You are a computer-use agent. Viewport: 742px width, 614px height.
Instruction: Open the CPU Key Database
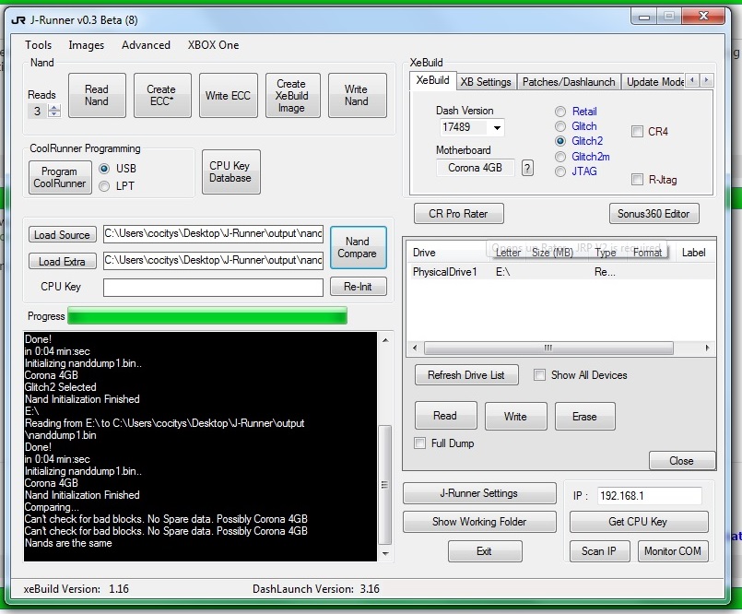pos(231,171)
